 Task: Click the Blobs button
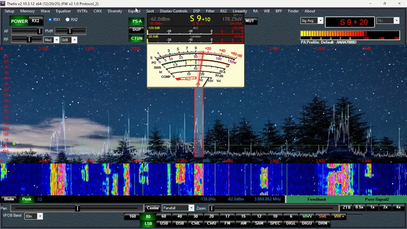[9, 199]
